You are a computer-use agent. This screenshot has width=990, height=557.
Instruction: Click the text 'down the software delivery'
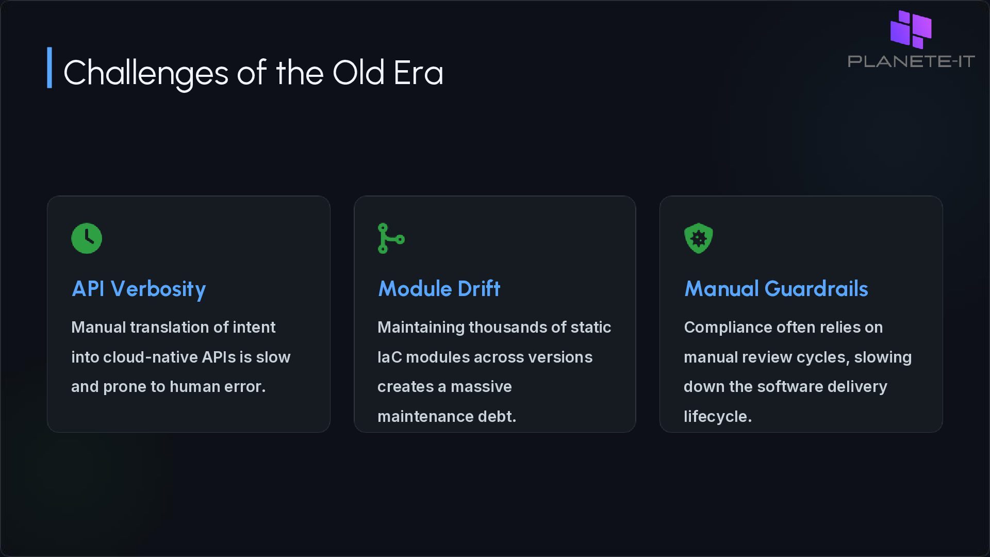pyautogui.click(x=785, y=387)
